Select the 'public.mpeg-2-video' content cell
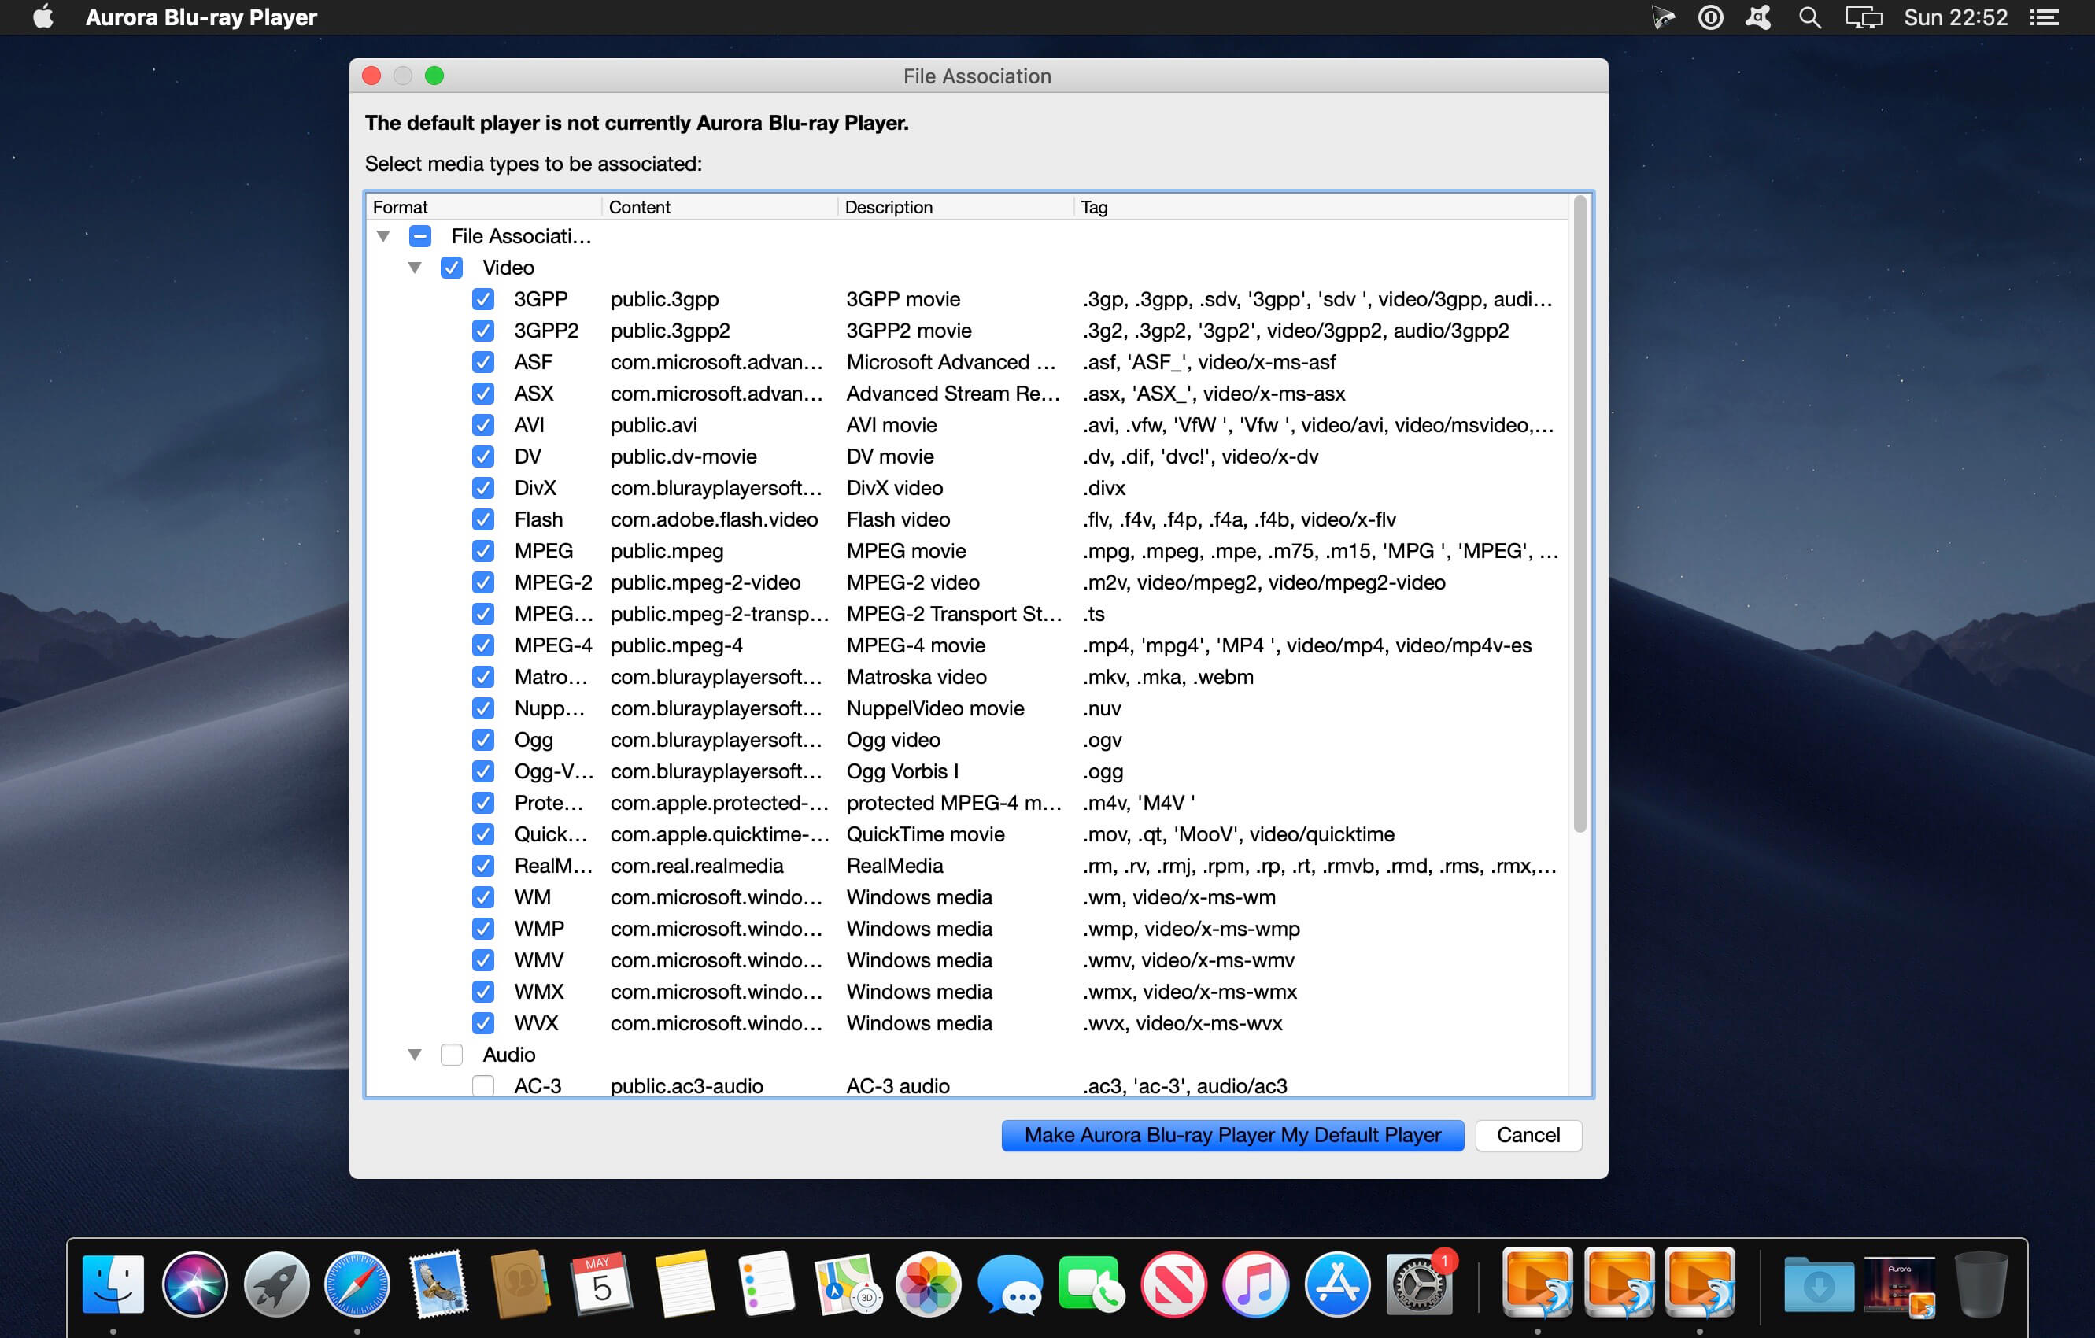This screenshot has width=2095, height=1338. click(706, 583)
